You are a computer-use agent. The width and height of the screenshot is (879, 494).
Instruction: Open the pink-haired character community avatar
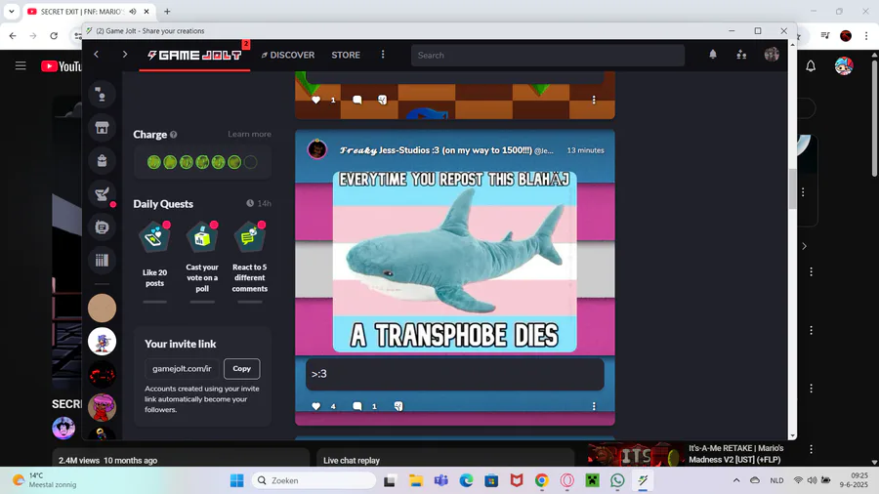pyautogui.click(x=102, y=407)
